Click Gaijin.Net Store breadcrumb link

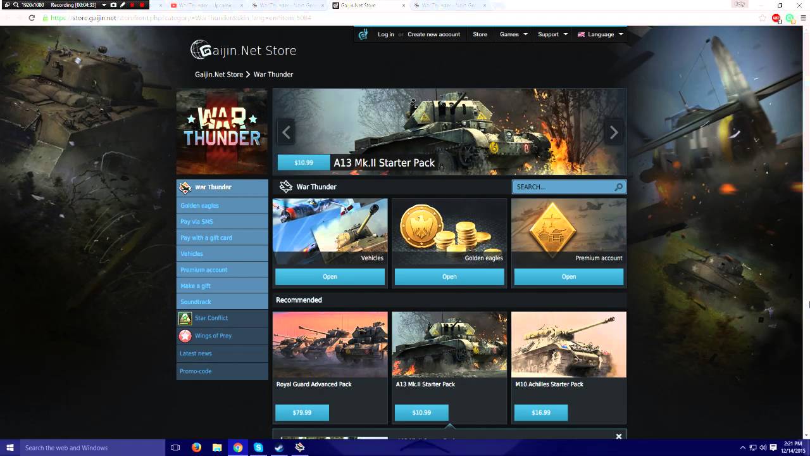pos(219,74)
